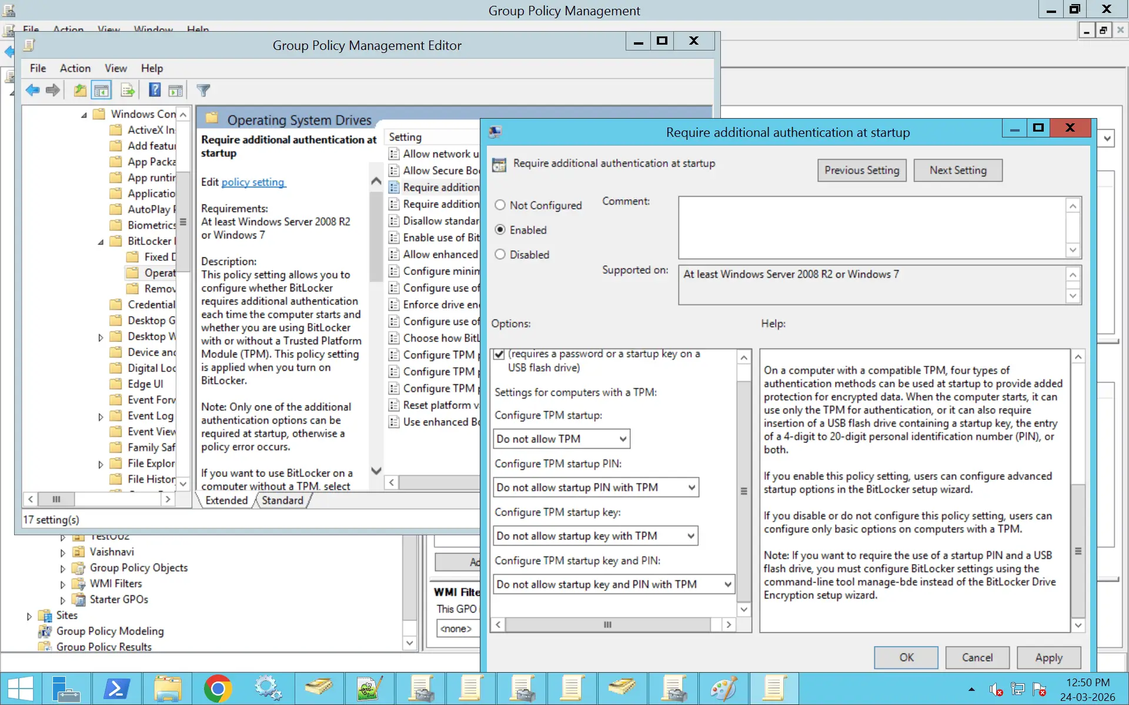
Task: Open the Action menu in the editor
Action: 75,68
